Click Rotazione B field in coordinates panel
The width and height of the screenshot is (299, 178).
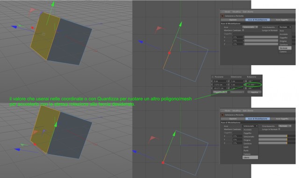pyautogui.click(x=254, y=88)
